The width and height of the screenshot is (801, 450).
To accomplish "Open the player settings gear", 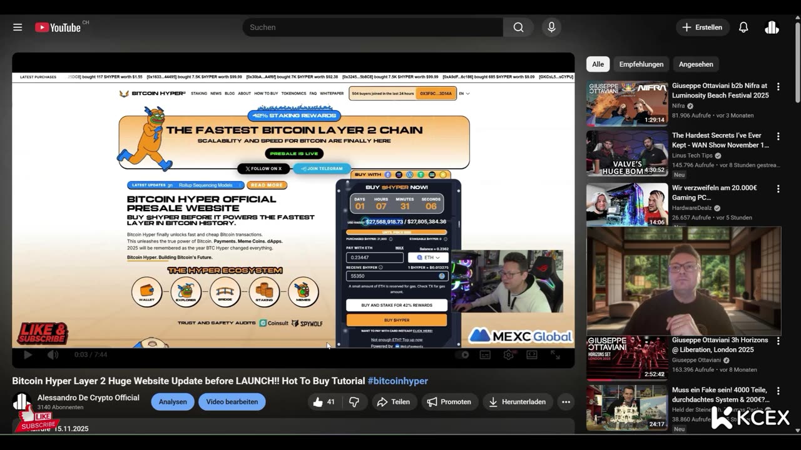I will pos(509,354).
